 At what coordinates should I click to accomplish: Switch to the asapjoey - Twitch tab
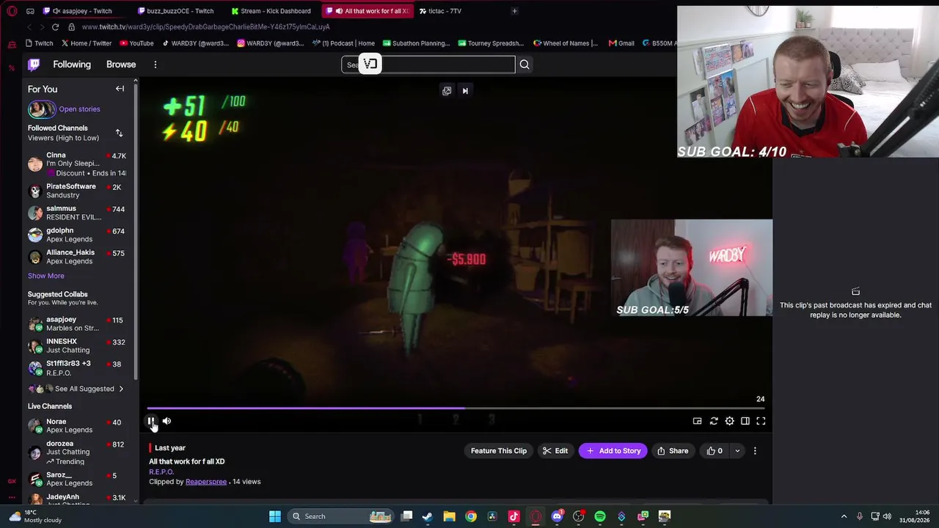84,11
